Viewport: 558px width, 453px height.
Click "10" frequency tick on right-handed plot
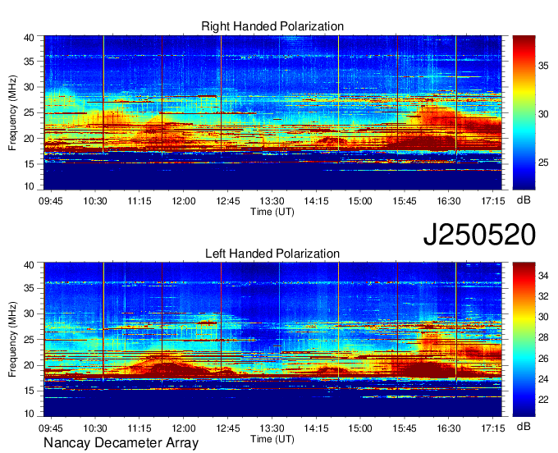[29, 186]
